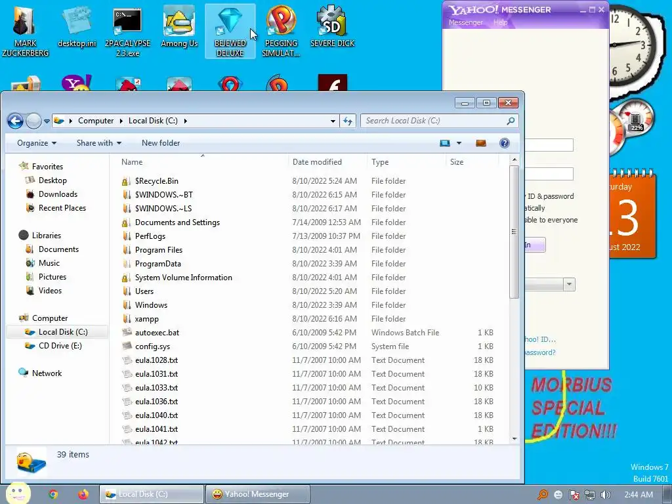Expand the view options dropdown arrow
Viewport: 672px width, 504px height.
coord(459,143)
